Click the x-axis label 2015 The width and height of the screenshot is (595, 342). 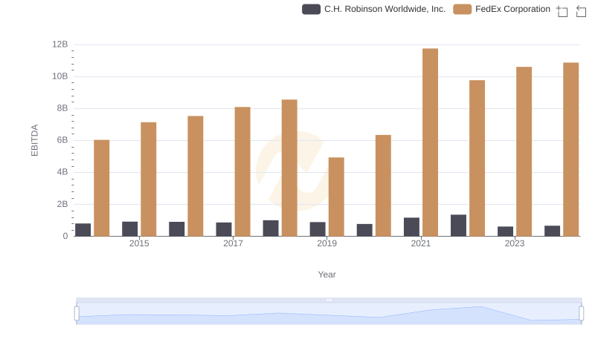pos(139,243)
